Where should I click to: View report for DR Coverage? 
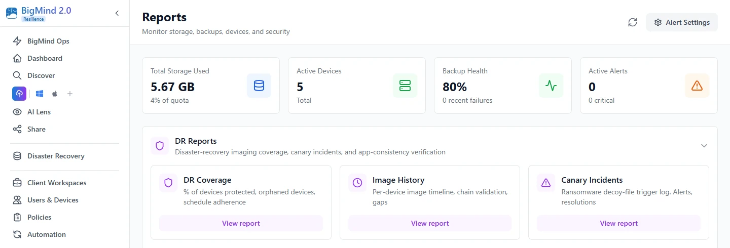241,223
